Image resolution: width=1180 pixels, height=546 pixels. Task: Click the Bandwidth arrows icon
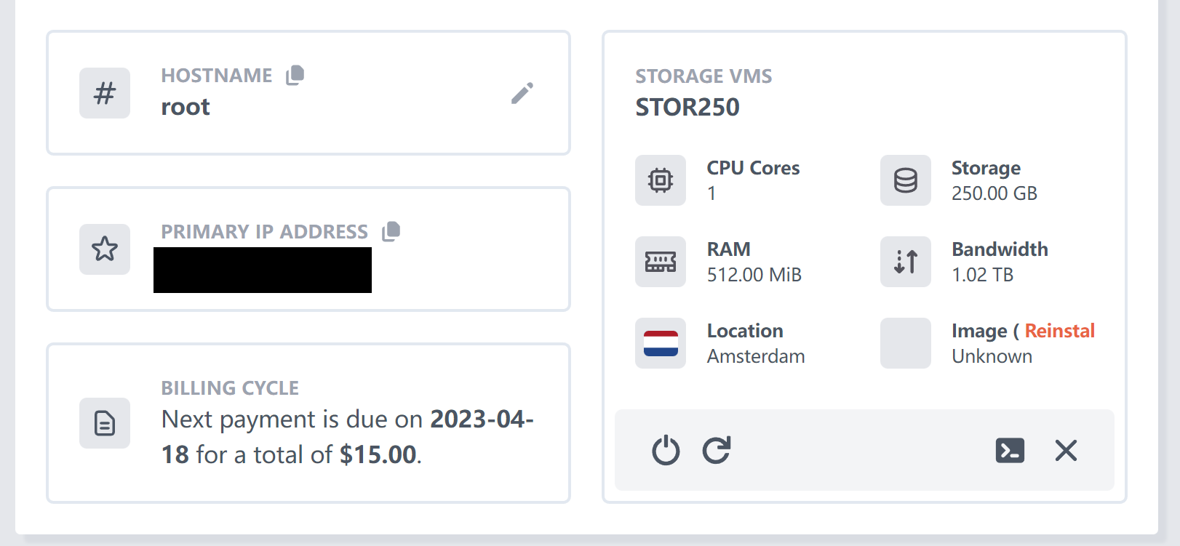906,262
